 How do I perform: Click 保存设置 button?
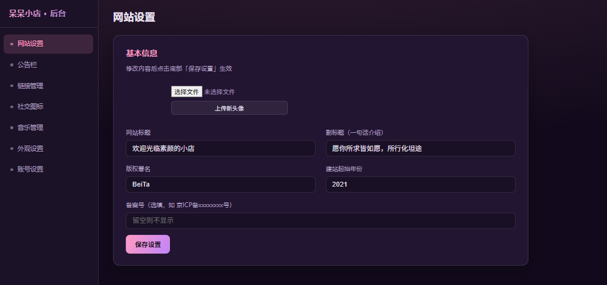148,245
